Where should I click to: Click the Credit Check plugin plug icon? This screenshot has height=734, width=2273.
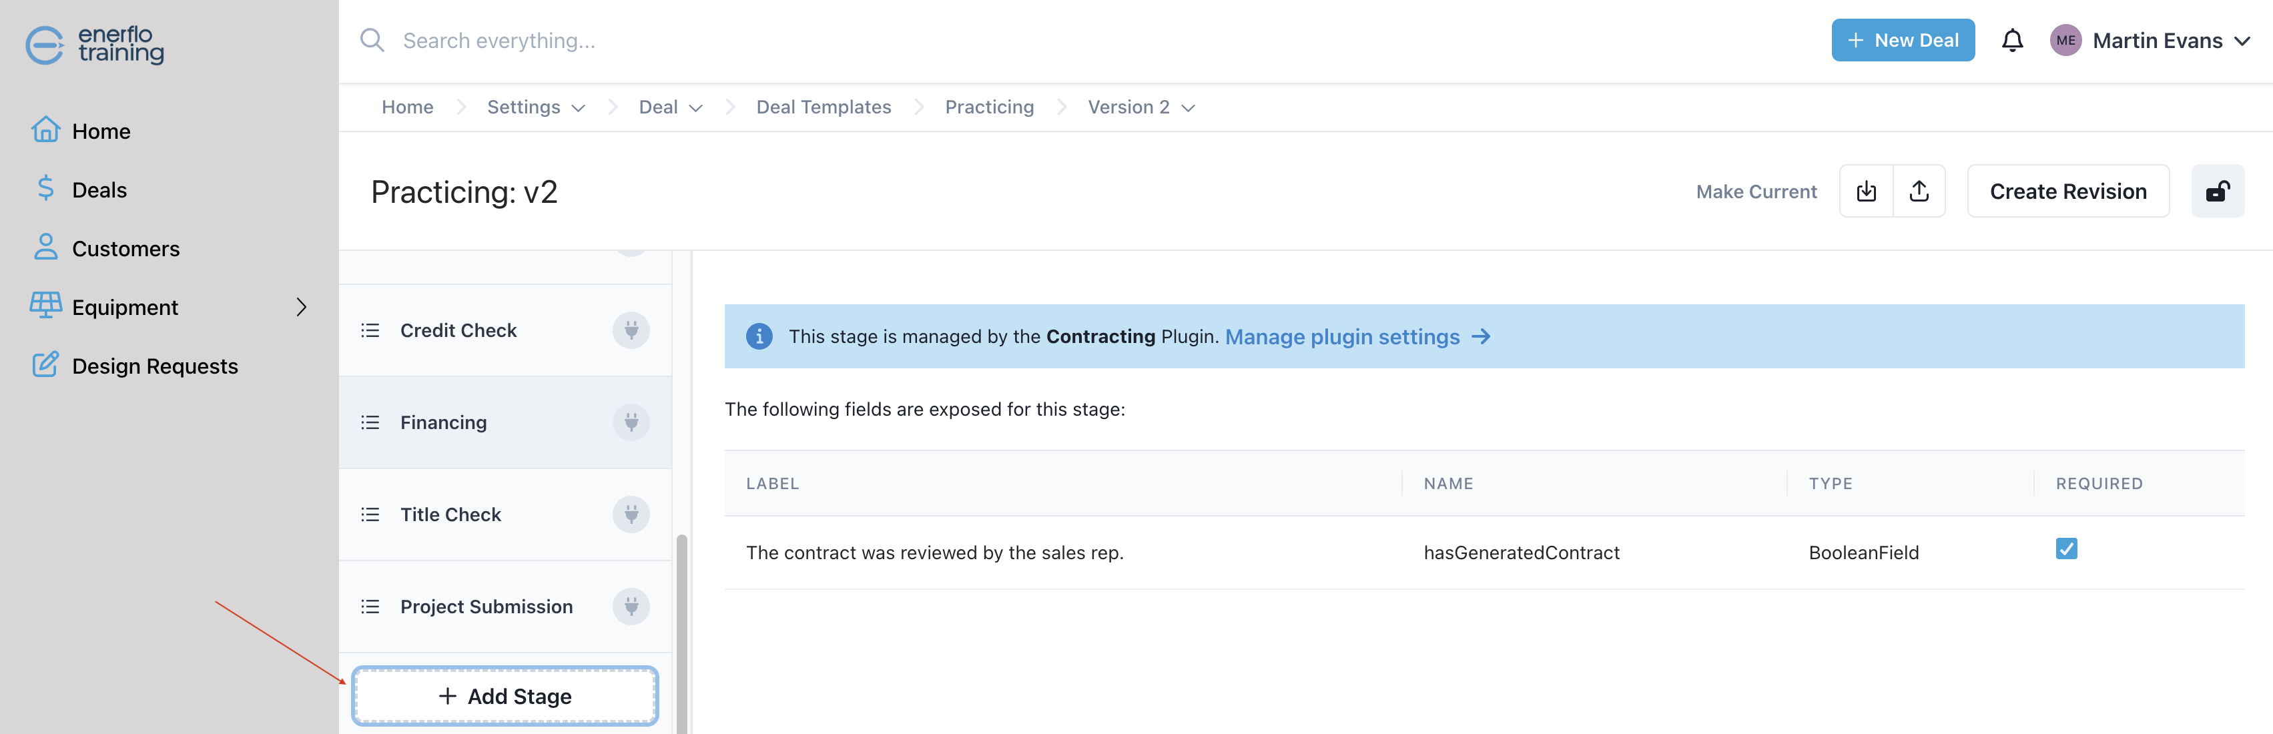(631, 330)
